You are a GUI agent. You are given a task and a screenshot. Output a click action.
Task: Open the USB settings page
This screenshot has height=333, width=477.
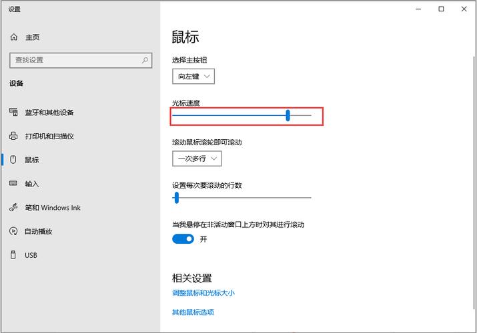[31, 255]
